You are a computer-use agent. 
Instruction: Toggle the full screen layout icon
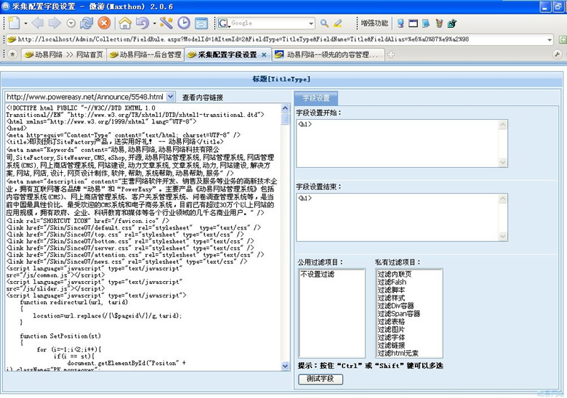coord(201,24)
